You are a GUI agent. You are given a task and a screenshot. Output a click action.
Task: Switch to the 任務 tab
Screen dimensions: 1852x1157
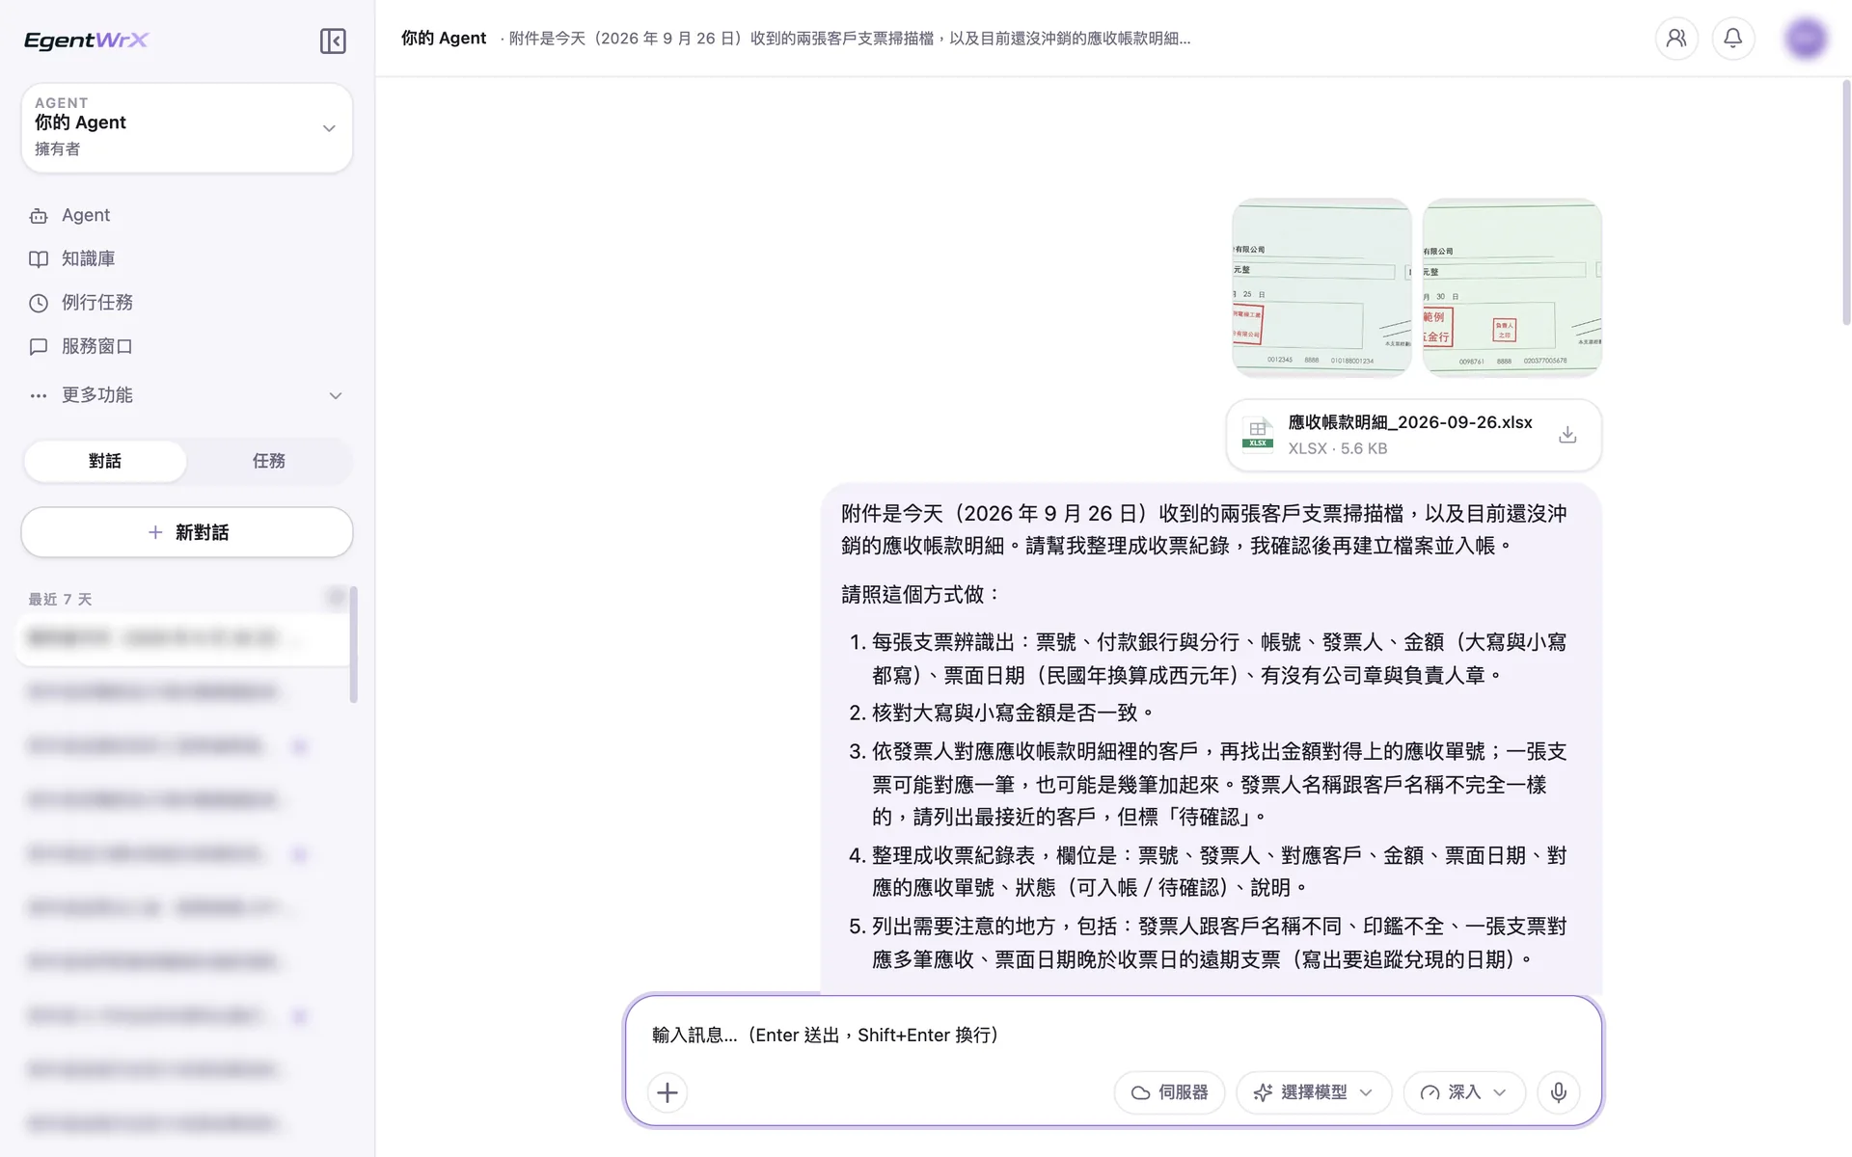point(269,461)
